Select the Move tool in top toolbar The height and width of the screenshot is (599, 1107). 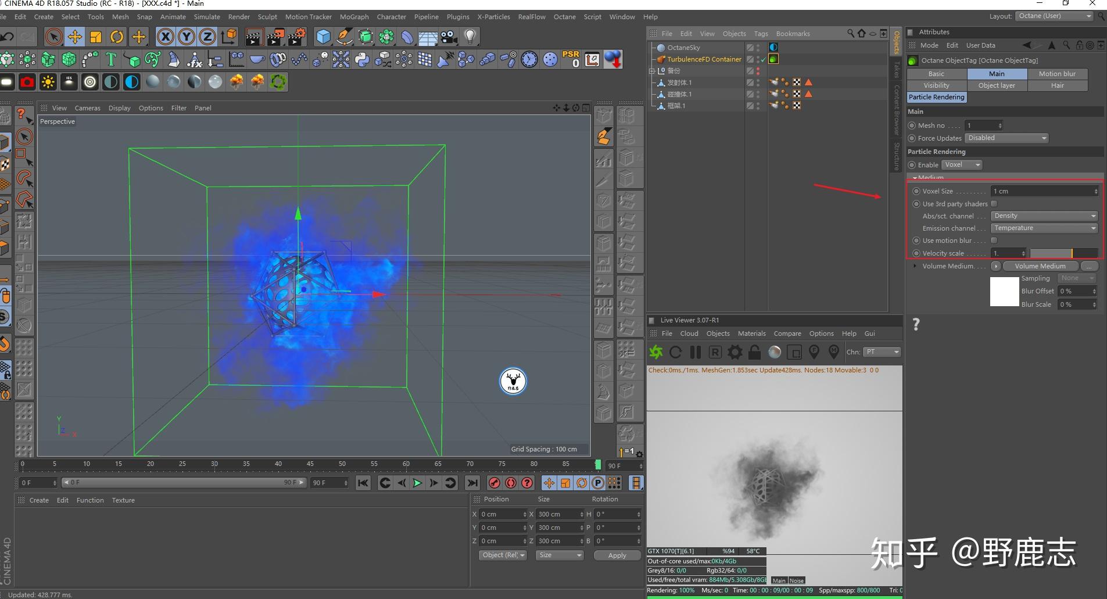click(x=75, y=38)
